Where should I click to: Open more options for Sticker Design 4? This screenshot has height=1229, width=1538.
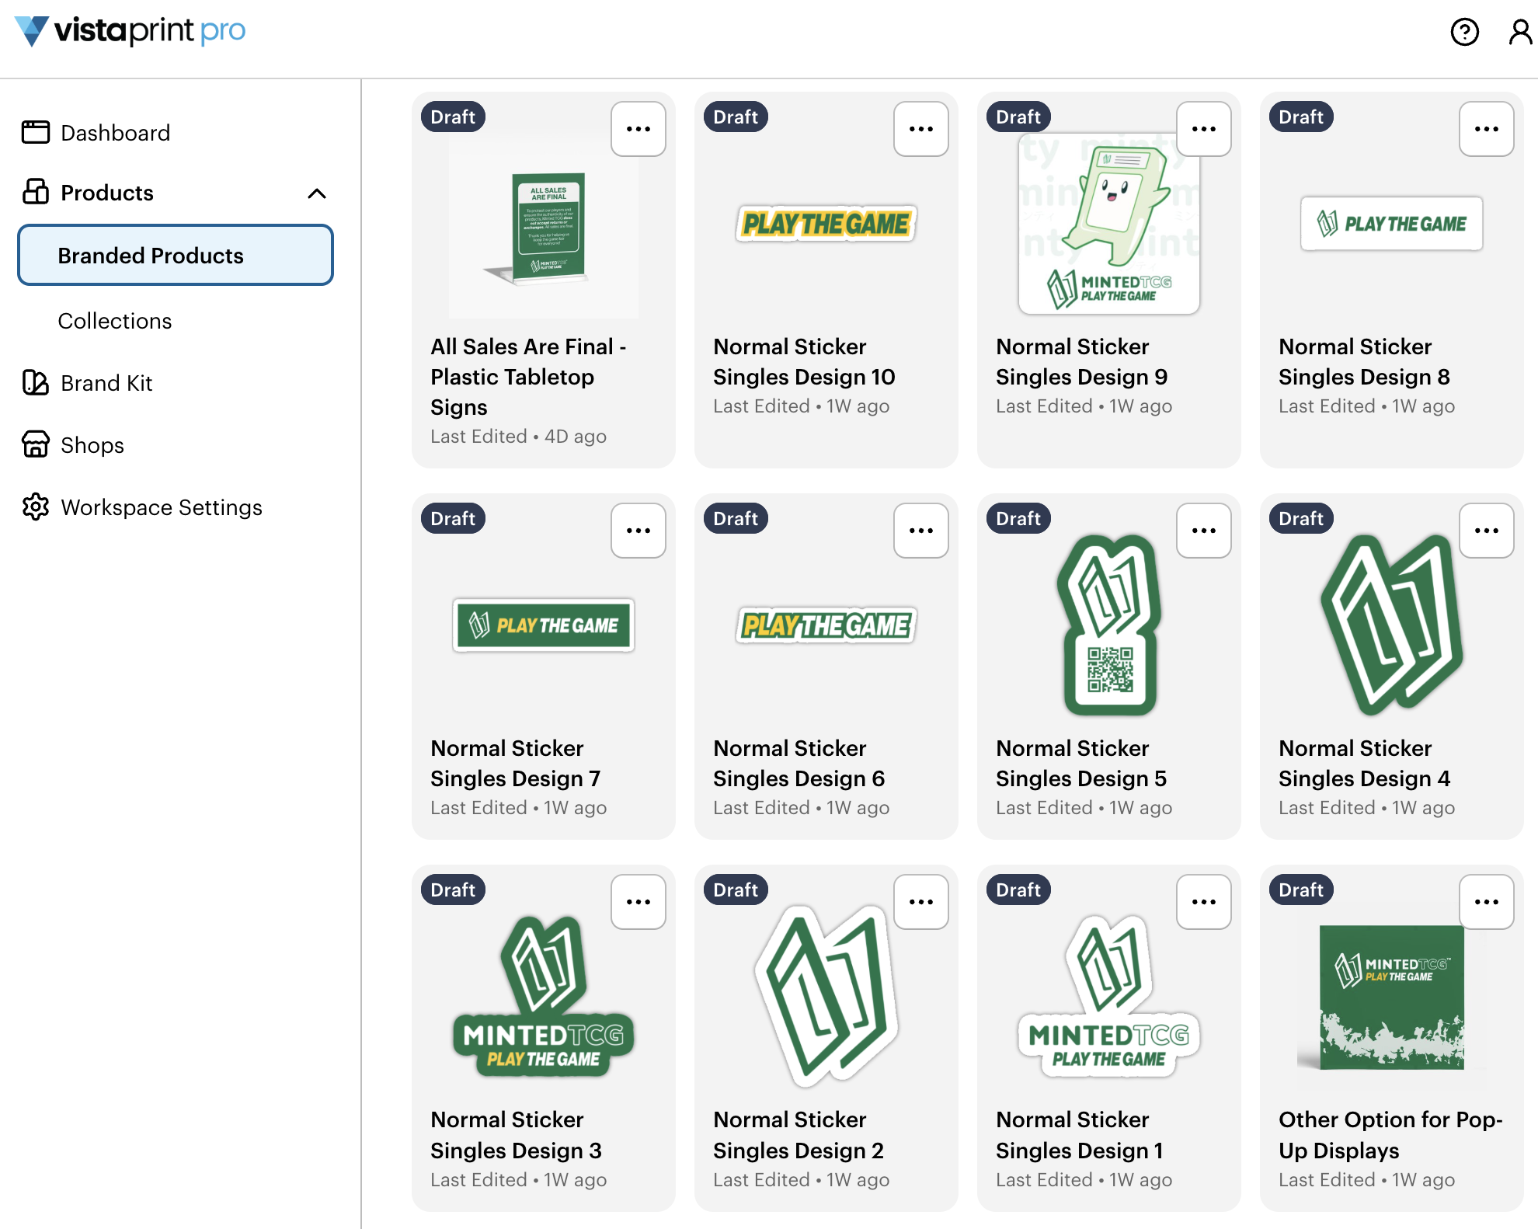tap(1487, 531)
